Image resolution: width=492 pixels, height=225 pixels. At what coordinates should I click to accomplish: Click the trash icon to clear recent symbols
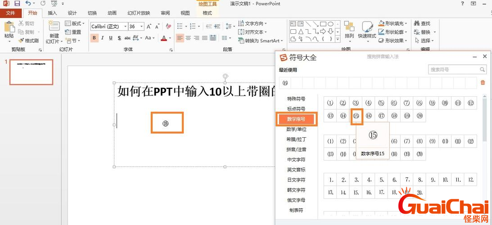pyautogui.click(x=483, y=82)
